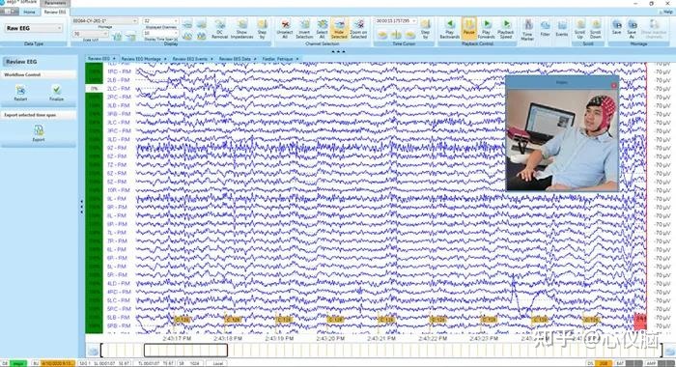The width and height of the screenshot is (676, 367).
Task: Toggle channel 5RC - RM selection
Action: (119, 309)
